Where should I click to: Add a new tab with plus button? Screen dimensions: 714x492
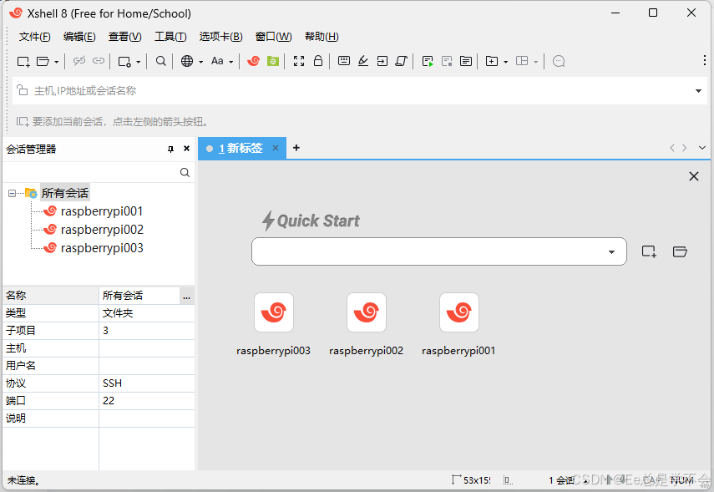pos(296,148)
